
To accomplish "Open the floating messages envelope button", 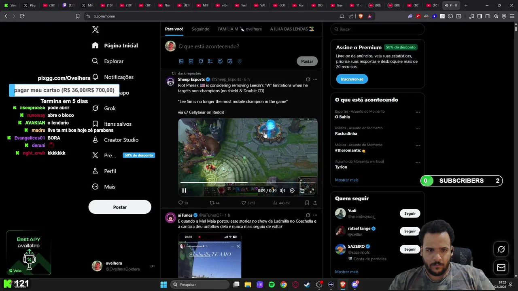I will pyautogui.click(x=501, y=268).
